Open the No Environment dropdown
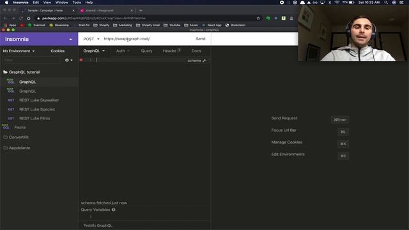Viewport: 409px width, 230px height. coord(19,51)
